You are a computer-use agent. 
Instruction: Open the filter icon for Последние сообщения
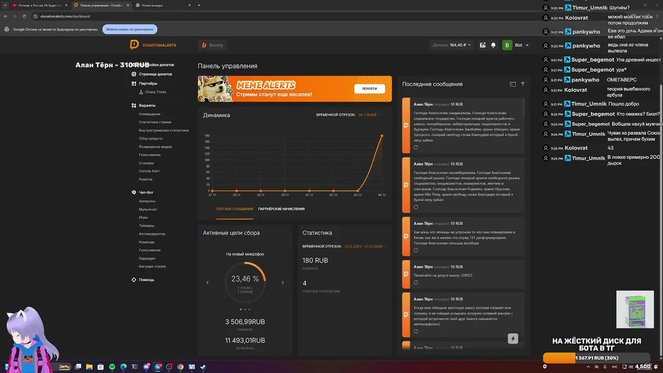[x=523, y=84]
